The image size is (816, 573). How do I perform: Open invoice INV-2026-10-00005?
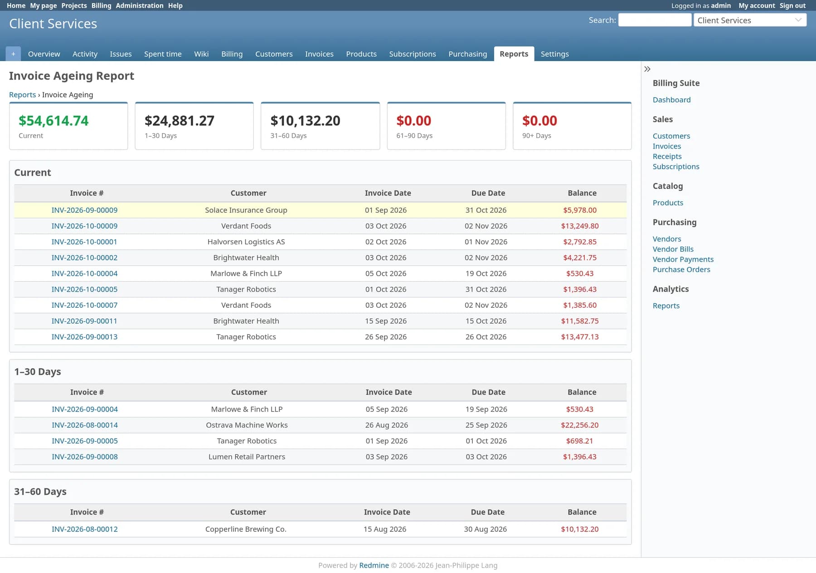tap(84, 289)
